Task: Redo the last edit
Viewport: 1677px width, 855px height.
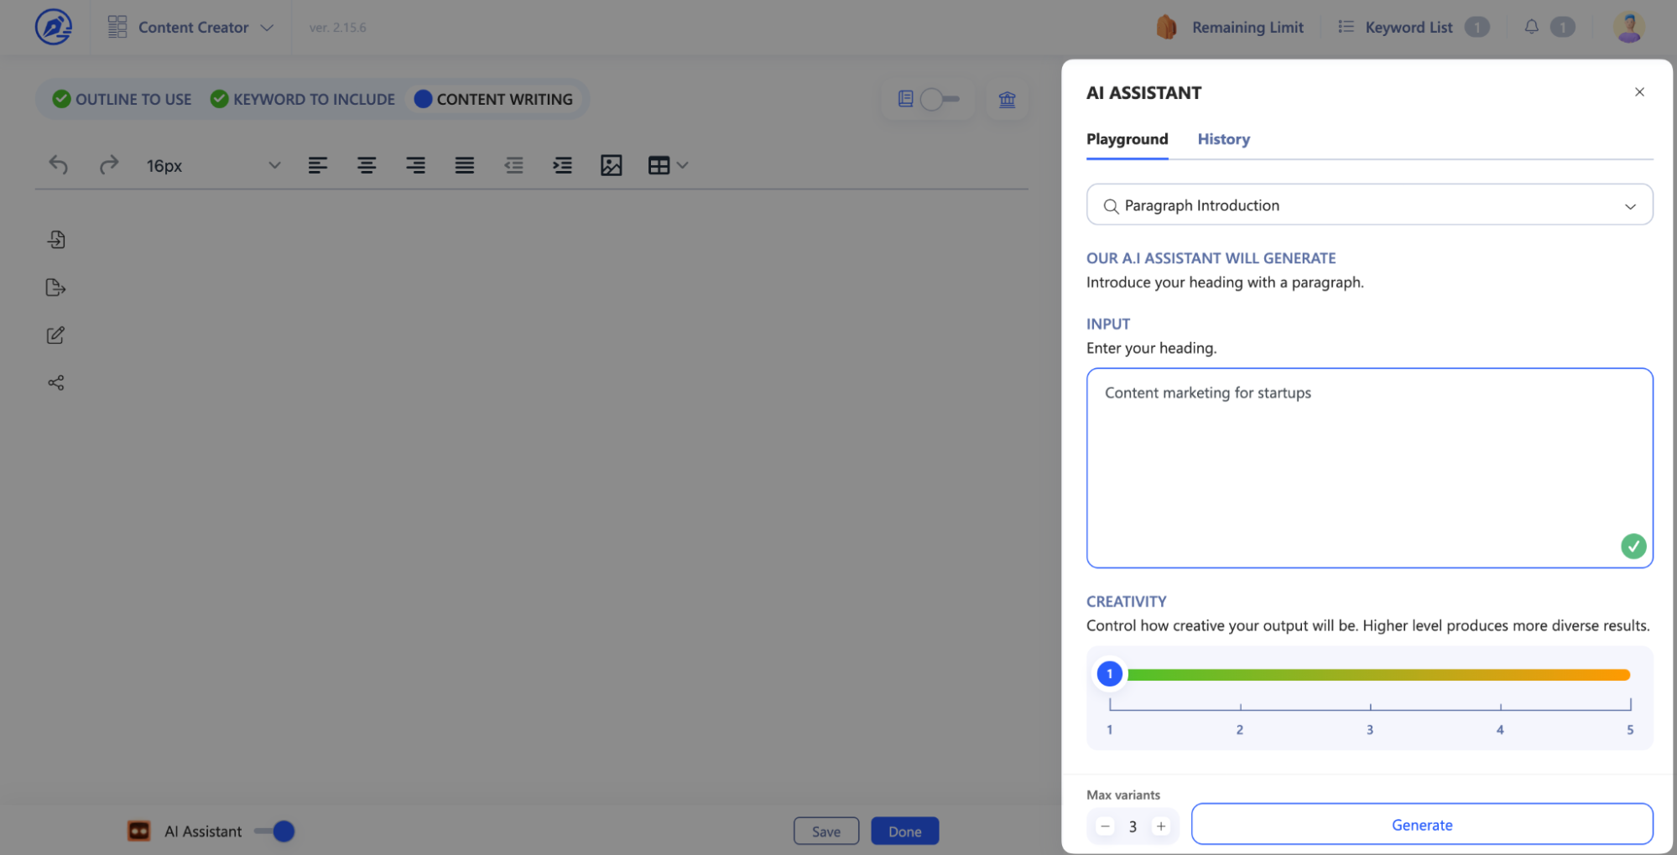Action: (108, 165)
